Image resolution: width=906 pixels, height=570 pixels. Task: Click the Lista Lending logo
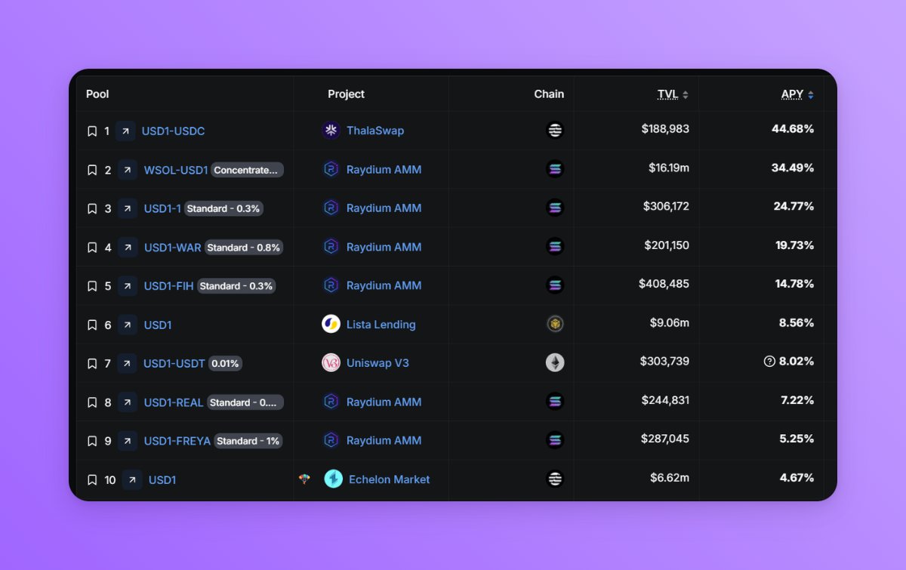click(x=331, y=324)
